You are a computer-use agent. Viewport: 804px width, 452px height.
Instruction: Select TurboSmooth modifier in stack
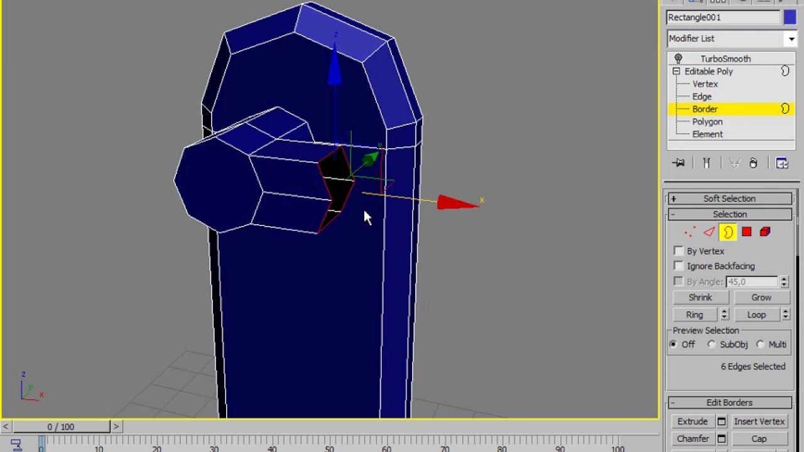click(x=725, y=58)
